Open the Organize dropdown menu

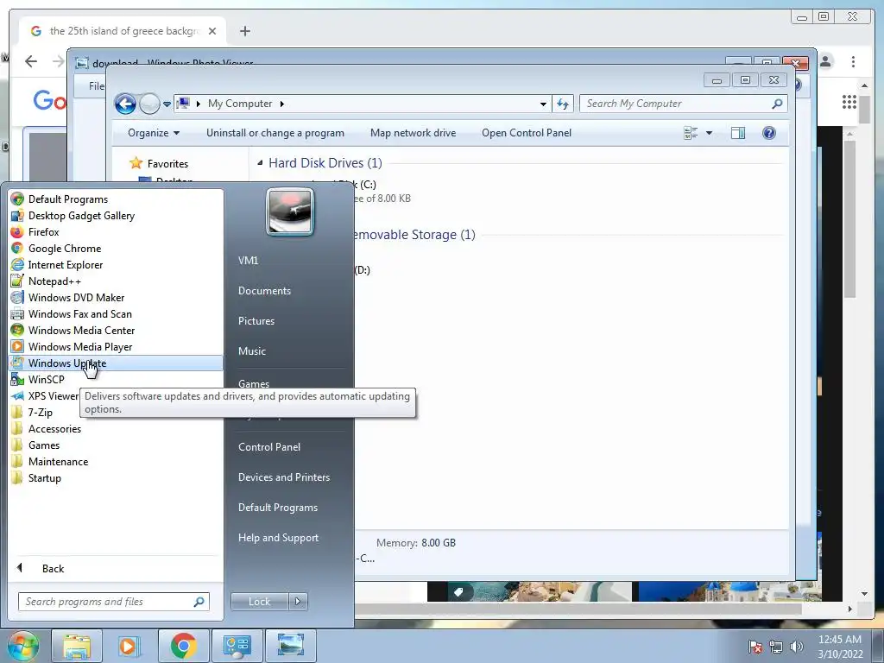click(154, 133)
